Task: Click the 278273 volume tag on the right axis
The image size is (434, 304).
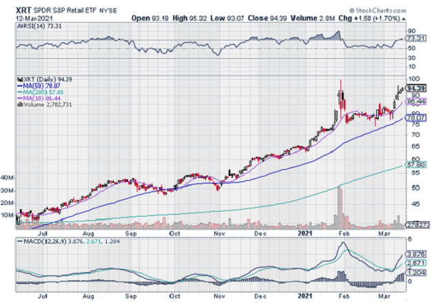Action: pyautogui.click(x=418, y=225)
